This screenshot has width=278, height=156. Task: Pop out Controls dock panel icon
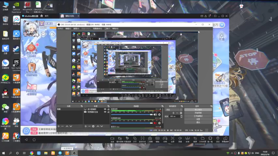click(x=211, y=106)
